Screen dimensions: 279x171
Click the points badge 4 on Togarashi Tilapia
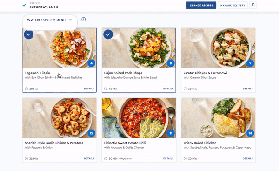pyautogui.click(x=92, y=63)
